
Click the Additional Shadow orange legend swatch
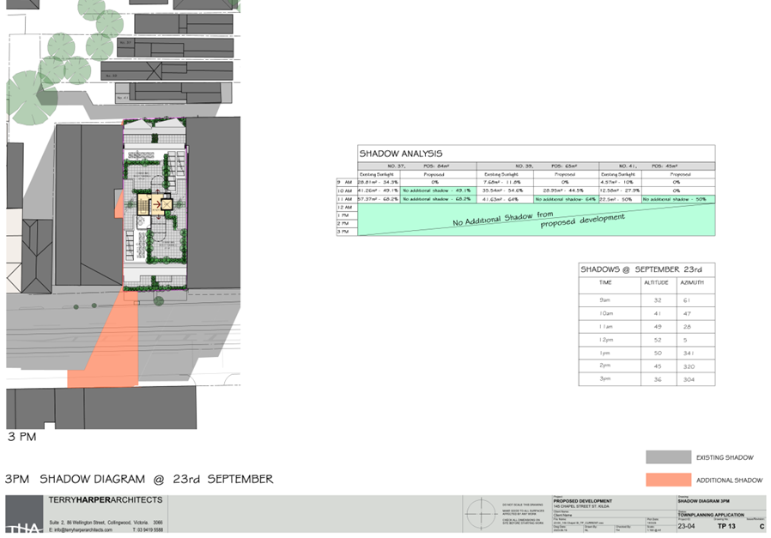point(668,480)
